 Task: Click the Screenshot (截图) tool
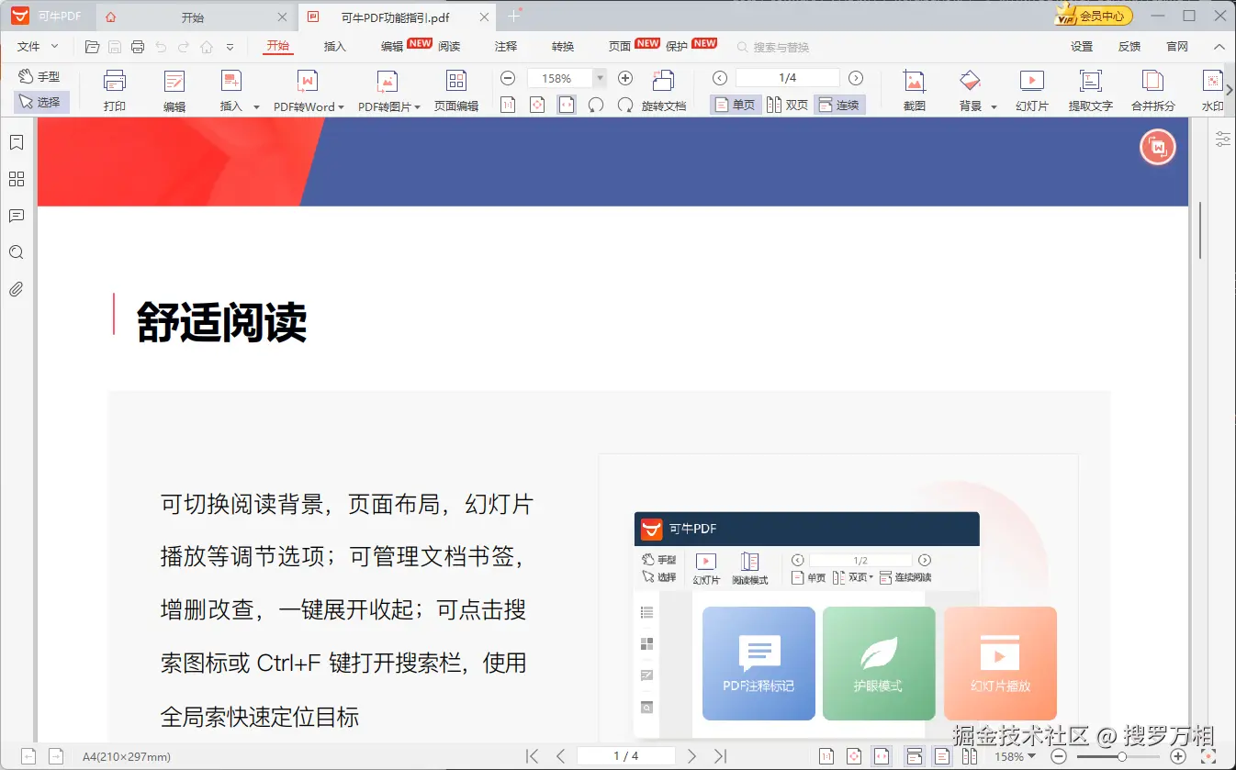[914, 91]
